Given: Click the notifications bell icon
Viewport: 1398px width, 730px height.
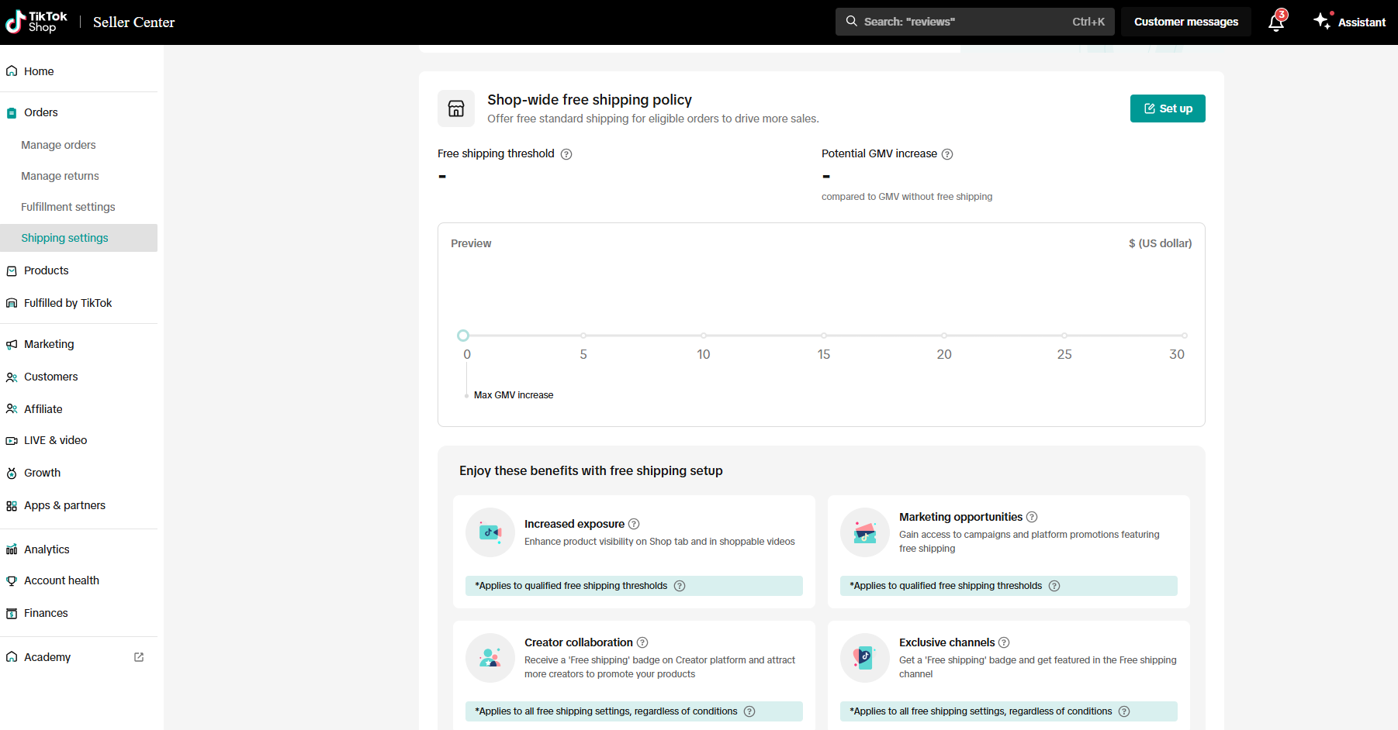Looking at the screenshot, I should [1275, 22].
